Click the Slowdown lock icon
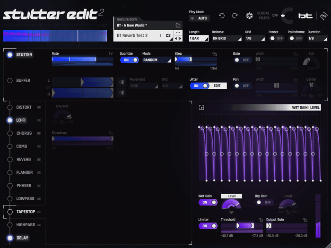This screenshot has height=248, width=331. [x=111, y=133]
